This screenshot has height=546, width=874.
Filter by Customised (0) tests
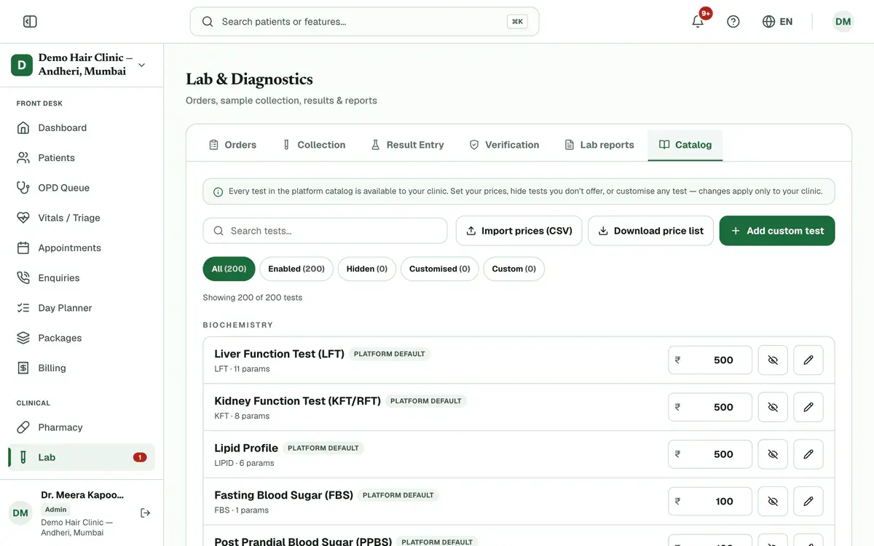point(440,269)
